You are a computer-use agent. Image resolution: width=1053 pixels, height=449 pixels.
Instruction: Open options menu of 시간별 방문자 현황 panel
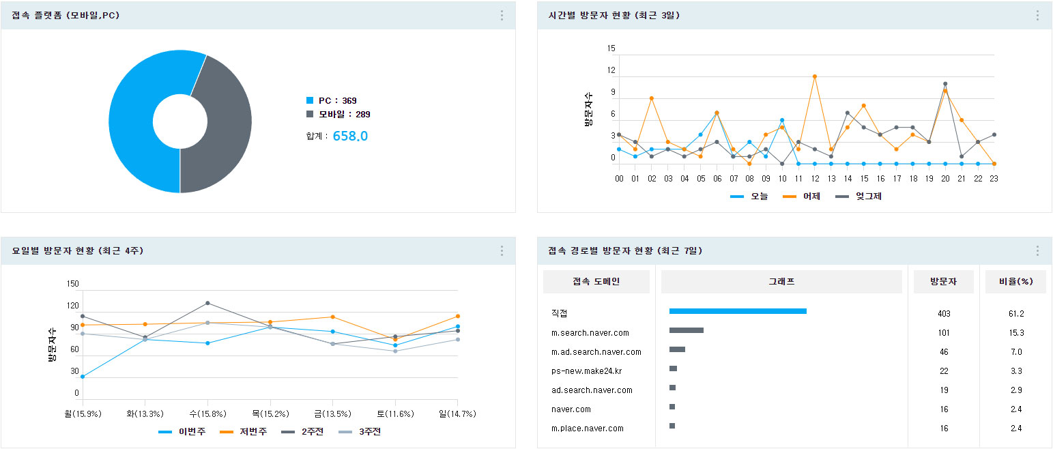pyautogui.click(x=1039, y=15)
